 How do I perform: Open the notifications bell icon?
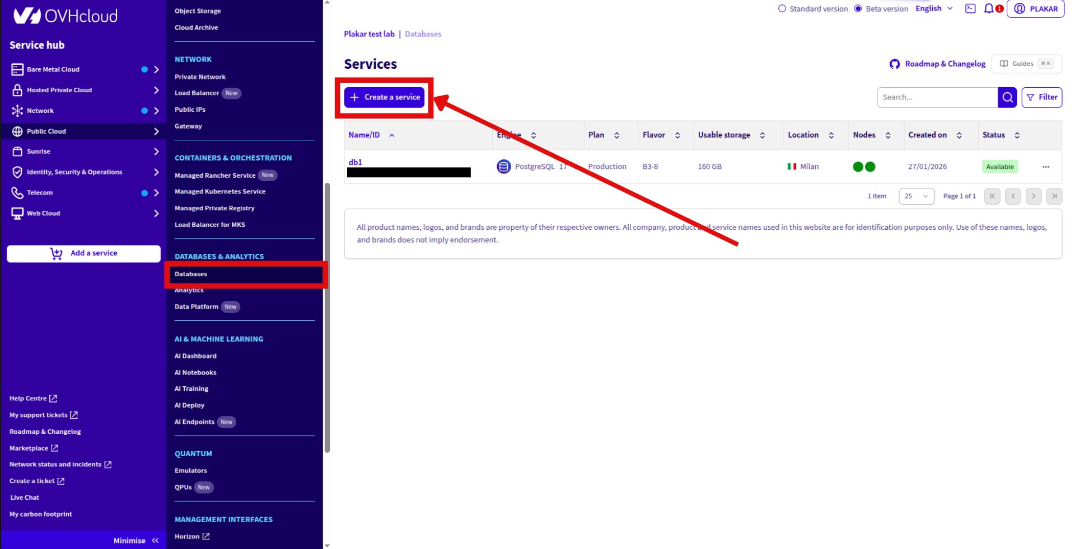pyautogui.click(x=989, y=8)
